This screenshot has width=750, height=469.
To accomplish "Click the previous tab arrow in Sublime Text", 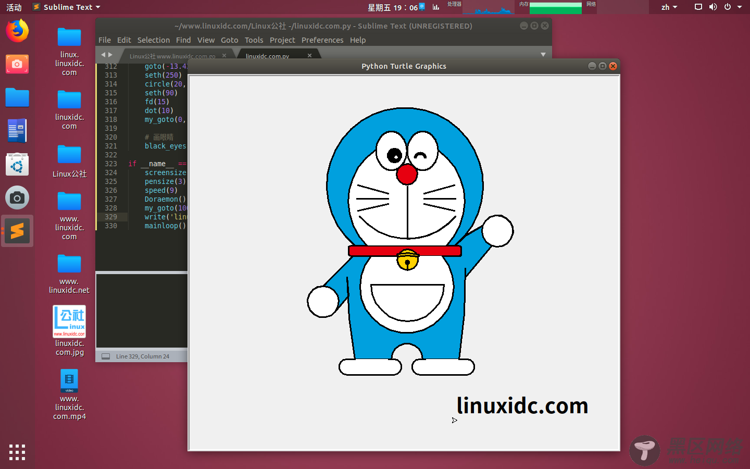I will (x=103, y=55).
